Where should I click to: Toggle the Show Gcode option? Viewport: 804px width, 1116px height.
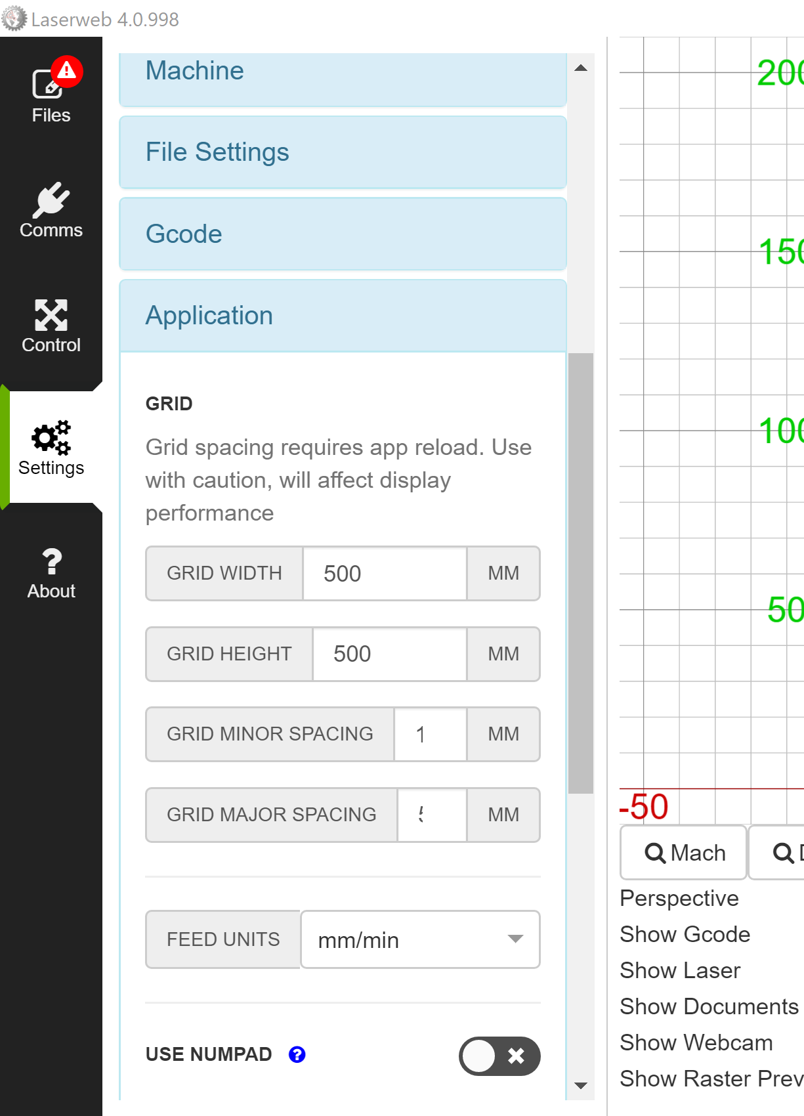point(685,934)
